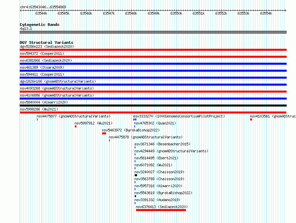Click the red bar under nsv5998286
This screenshot has height=223, width=296.
click(x=153, y=112)
